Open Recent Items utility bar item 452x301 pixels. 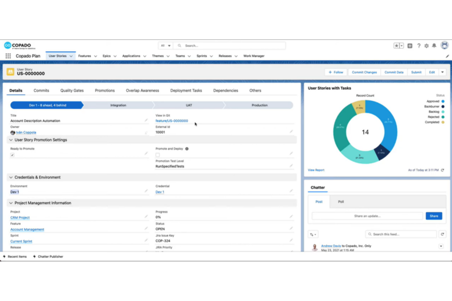[x=15, y=257]
